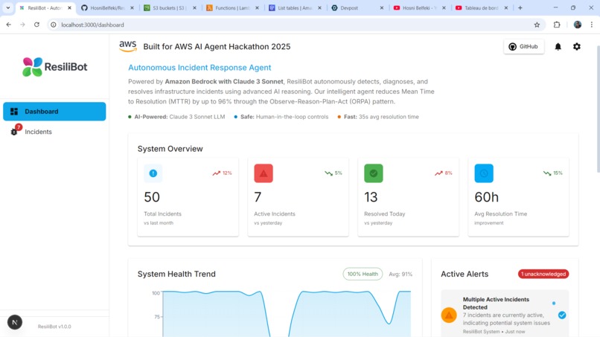Switch to the S3 buckets tab
This screenshot has width=600, height=337.
[x=170, y=7]
